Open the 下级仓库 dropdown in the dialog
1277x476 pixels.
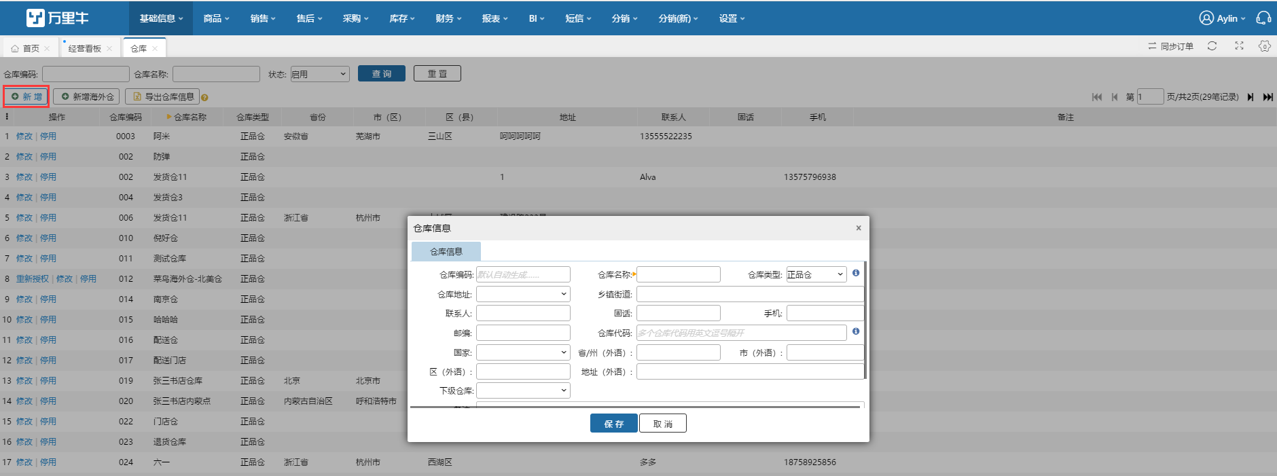click(523, 390)
